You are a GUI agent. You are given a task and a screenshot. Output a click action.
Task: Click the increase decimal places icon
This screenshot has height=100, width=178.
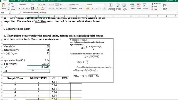(100, 9)
